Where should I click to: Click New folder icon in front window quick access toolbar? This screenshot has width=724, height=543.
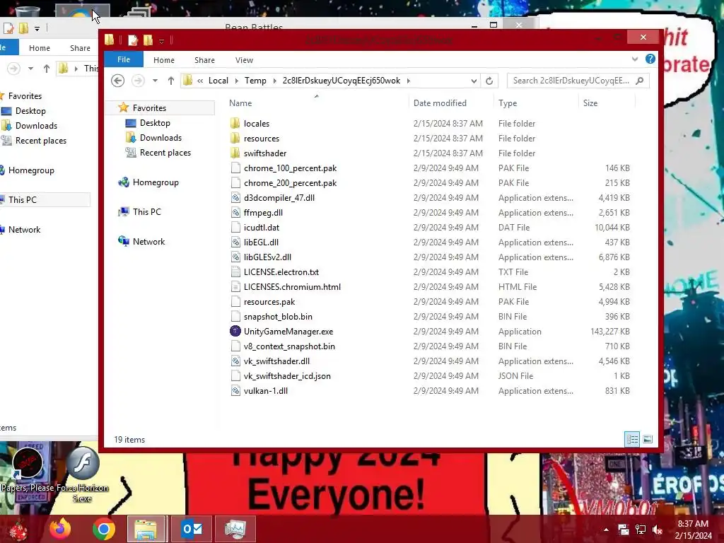(x=148, y=40)
